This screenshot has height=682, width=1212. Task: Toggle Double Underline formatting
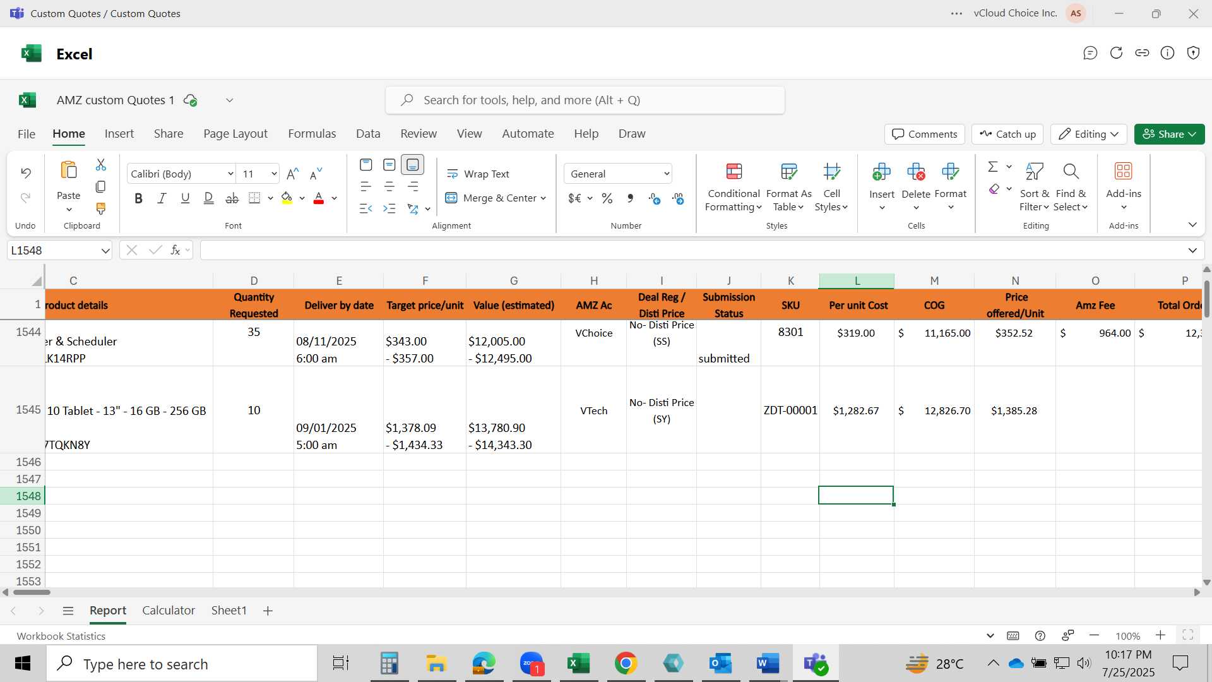[x=208, y=198]
